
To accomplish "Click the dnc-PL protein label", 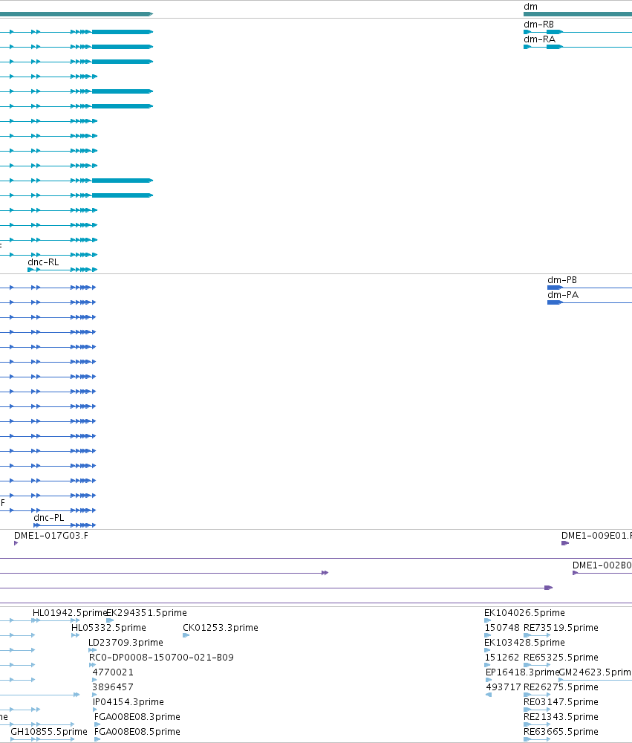I will [x=49, y=517].
